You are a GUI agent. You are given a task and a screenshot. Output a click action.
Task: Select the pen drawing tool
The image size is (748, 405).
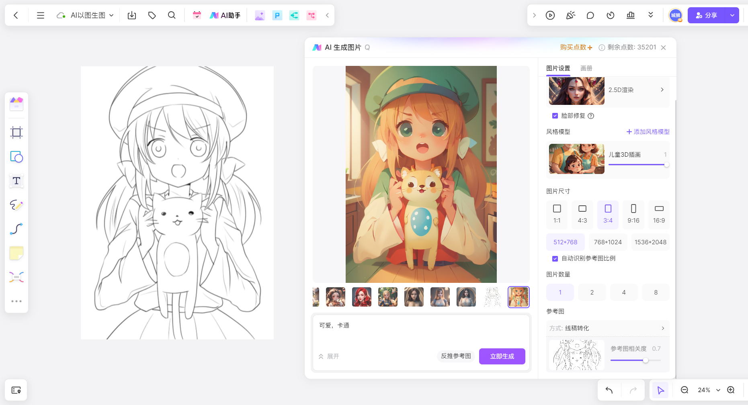16,205
